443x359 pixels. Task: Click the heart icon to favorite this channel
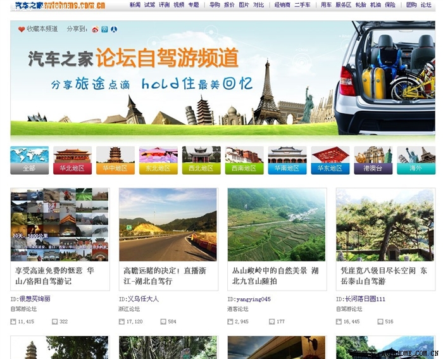(22, 29)
